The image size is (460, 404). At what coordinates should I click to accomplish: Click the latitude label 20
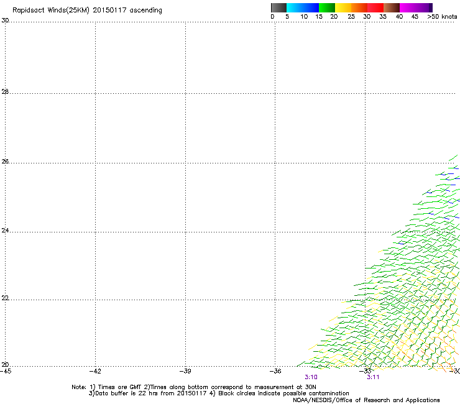(x=5, y=365)
